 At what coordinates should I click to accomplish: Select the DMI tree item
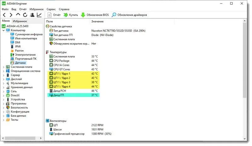point(15,42)
